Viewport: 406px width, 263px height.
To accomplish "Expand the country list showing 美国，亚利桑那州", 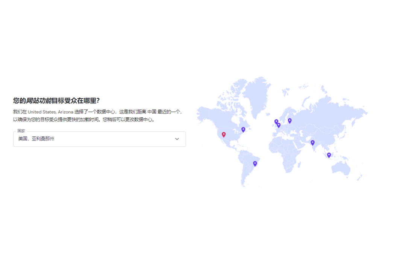I will click(x=100, y=139).
